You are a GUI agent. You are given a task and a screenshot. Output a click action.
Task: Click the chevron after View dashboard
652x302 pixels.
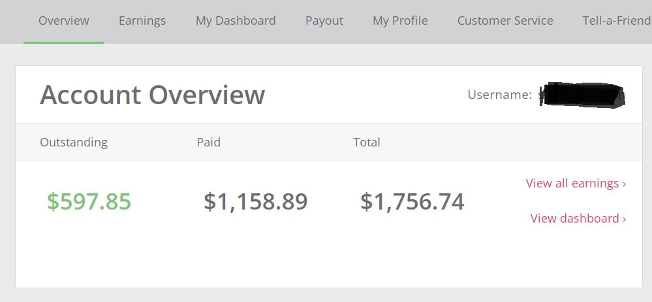tap(624, 219)
